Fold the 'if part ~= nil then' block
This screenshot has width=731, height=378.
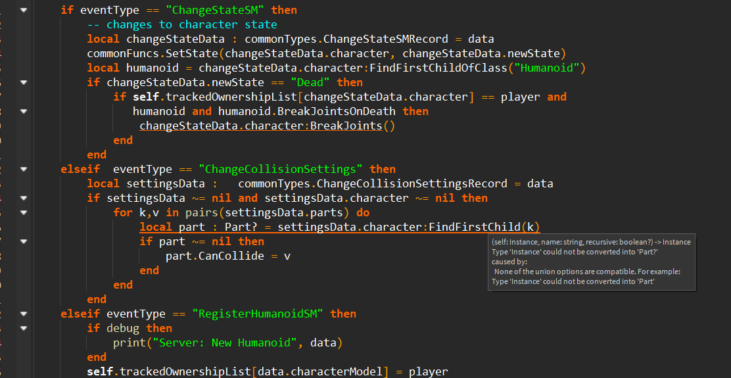(24, 241)
